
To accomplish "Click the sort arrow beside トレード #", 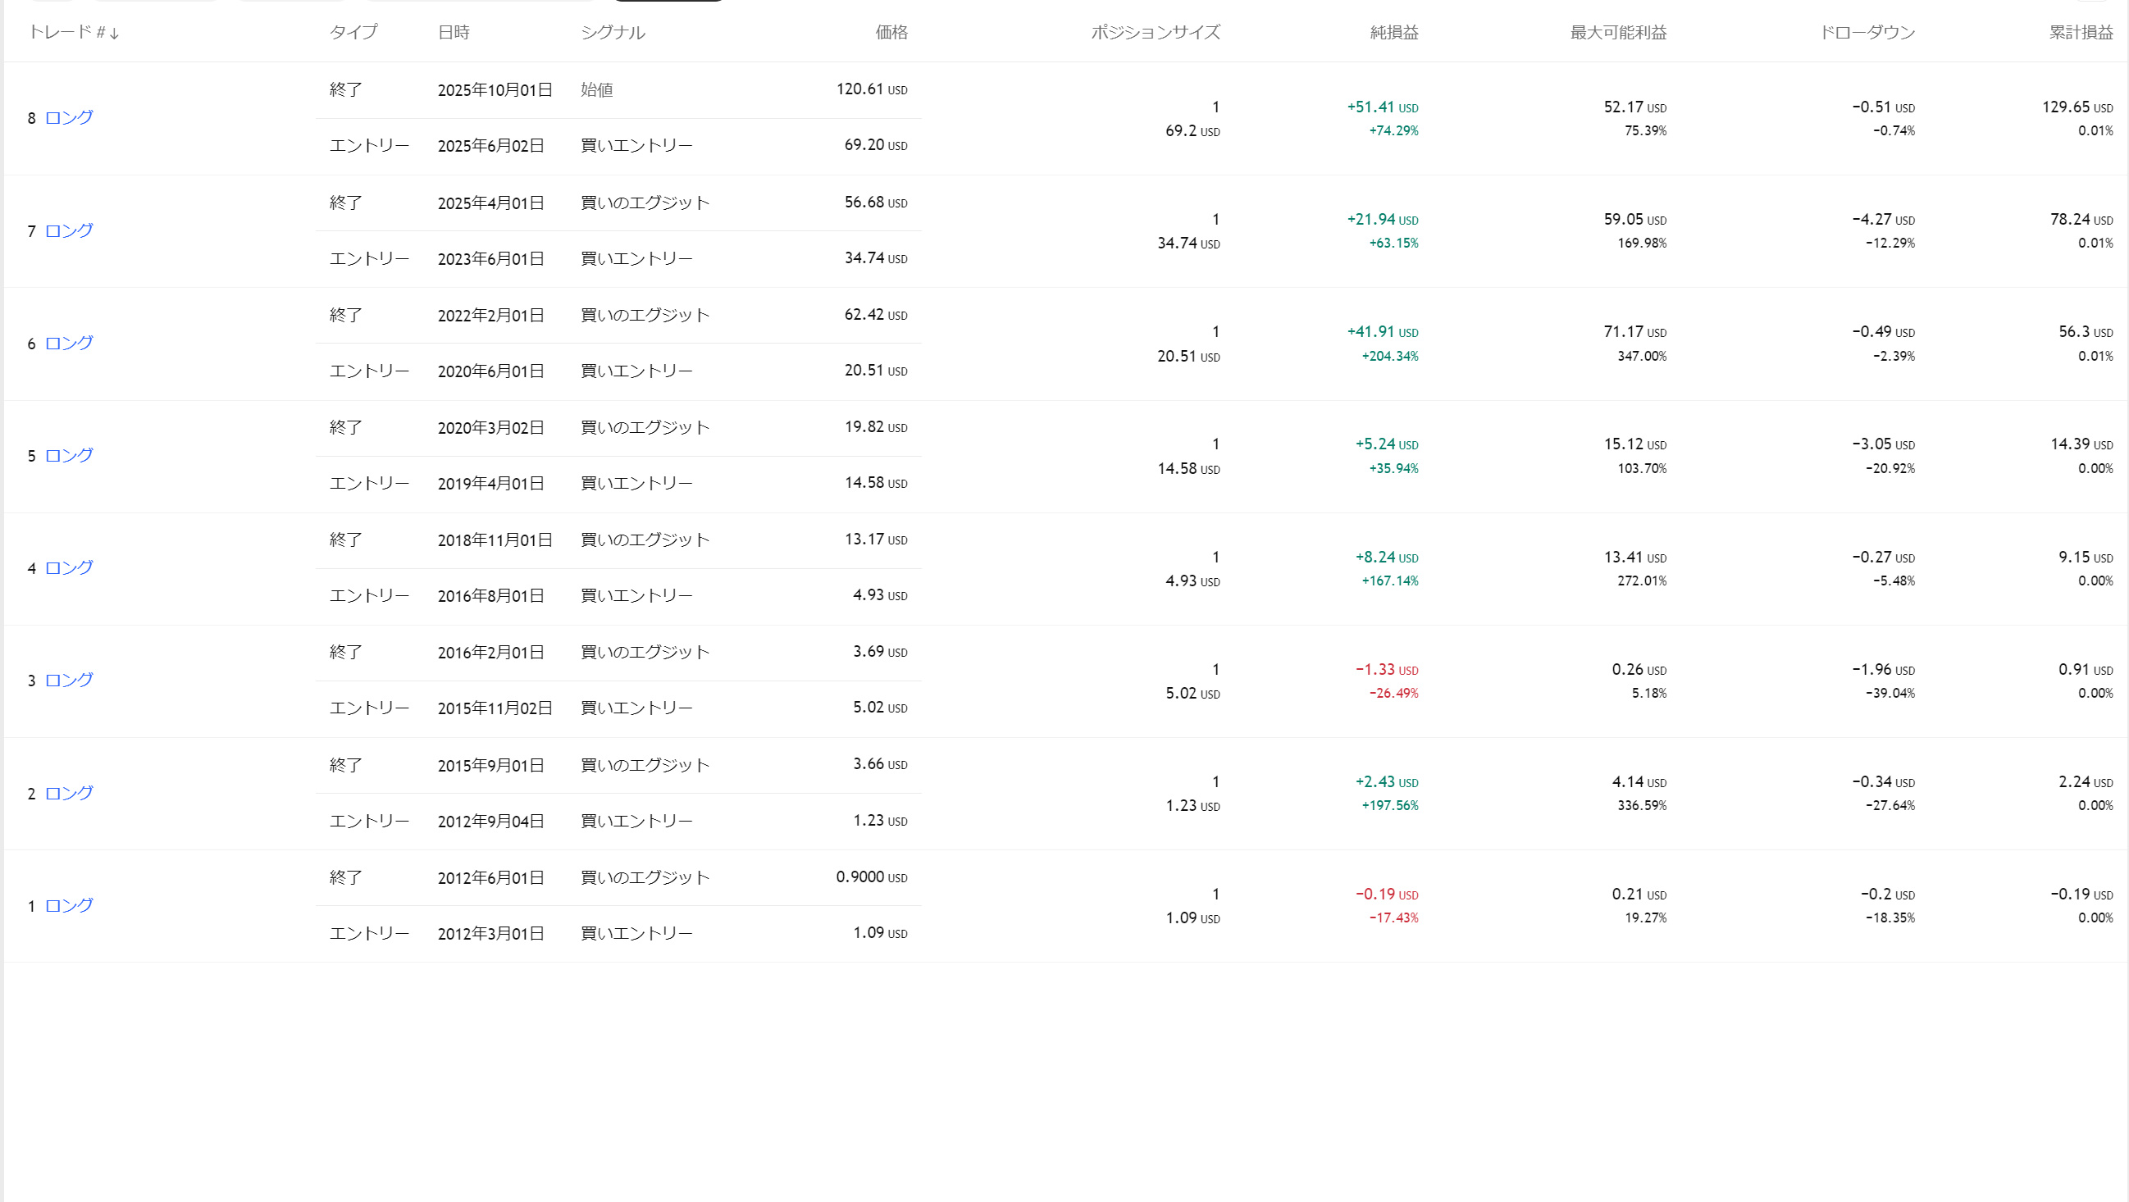I will 114,33.
